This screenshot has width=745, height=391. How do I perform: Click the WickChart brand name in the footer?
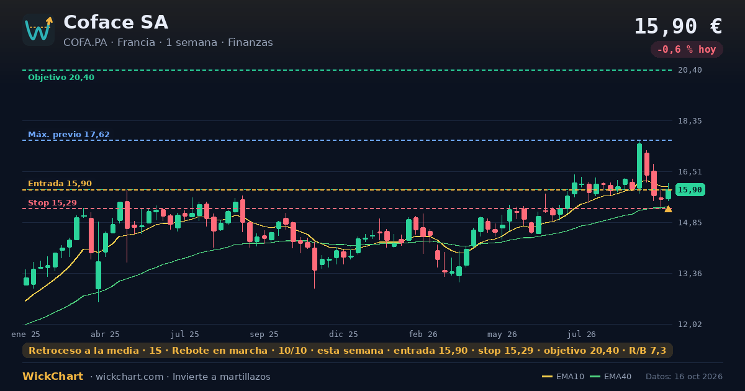click(53, 377)
